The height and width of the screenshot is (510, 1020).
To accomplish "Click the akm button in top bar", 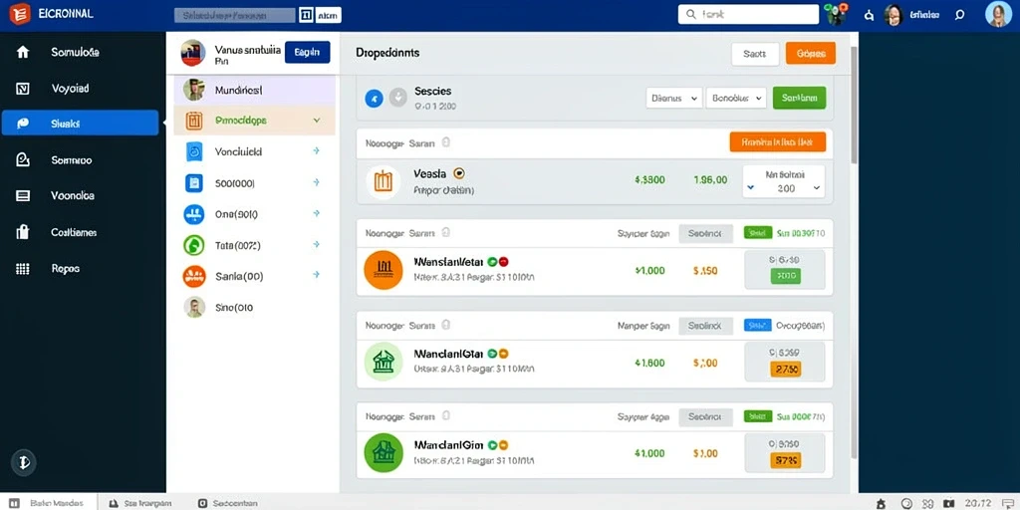I will click(328, 15).
